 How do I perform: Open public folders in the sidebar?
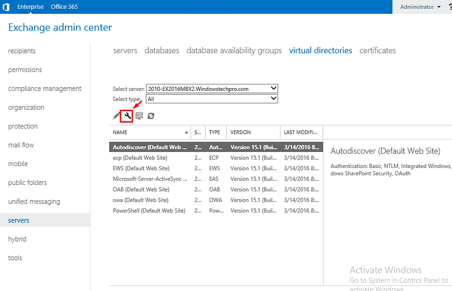(x=27, y=183)
